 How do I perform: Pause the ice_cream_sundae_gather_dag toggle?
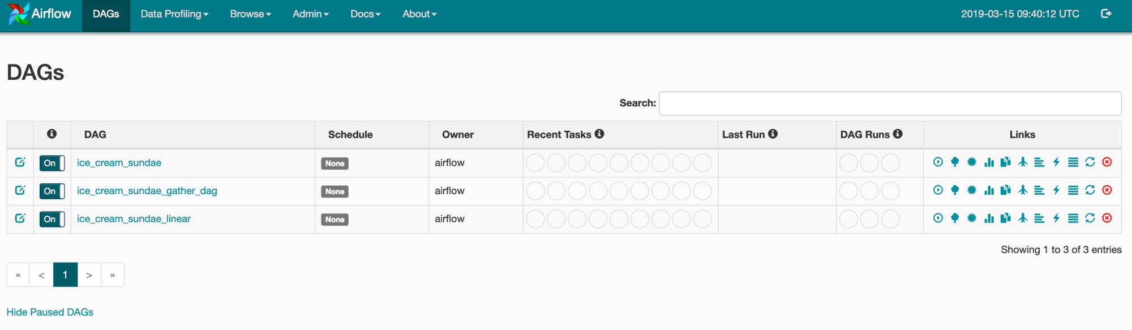(52, 191)
